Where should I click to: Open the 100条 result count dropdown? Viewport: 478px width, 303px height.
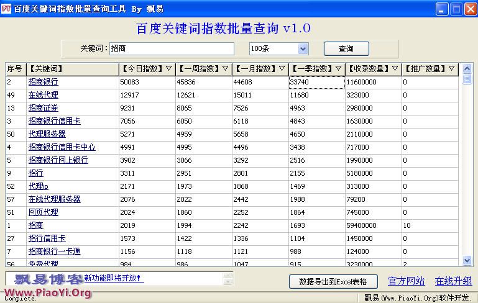coord(303,48)
